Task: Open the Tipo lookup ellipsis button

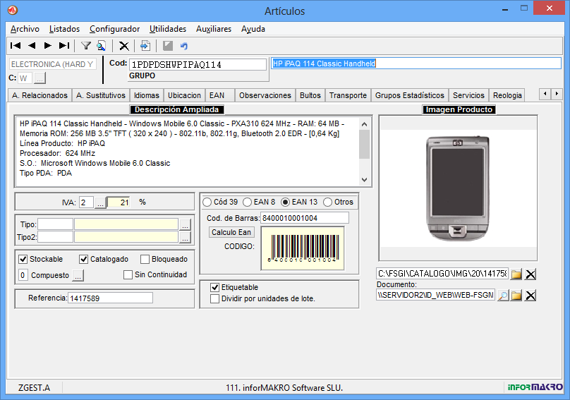Action: (185, 224)
